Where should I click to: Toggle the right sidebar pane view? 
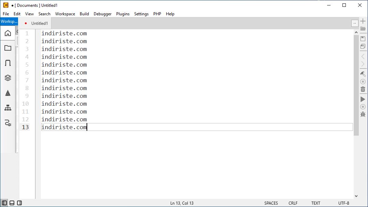(19, 203)
